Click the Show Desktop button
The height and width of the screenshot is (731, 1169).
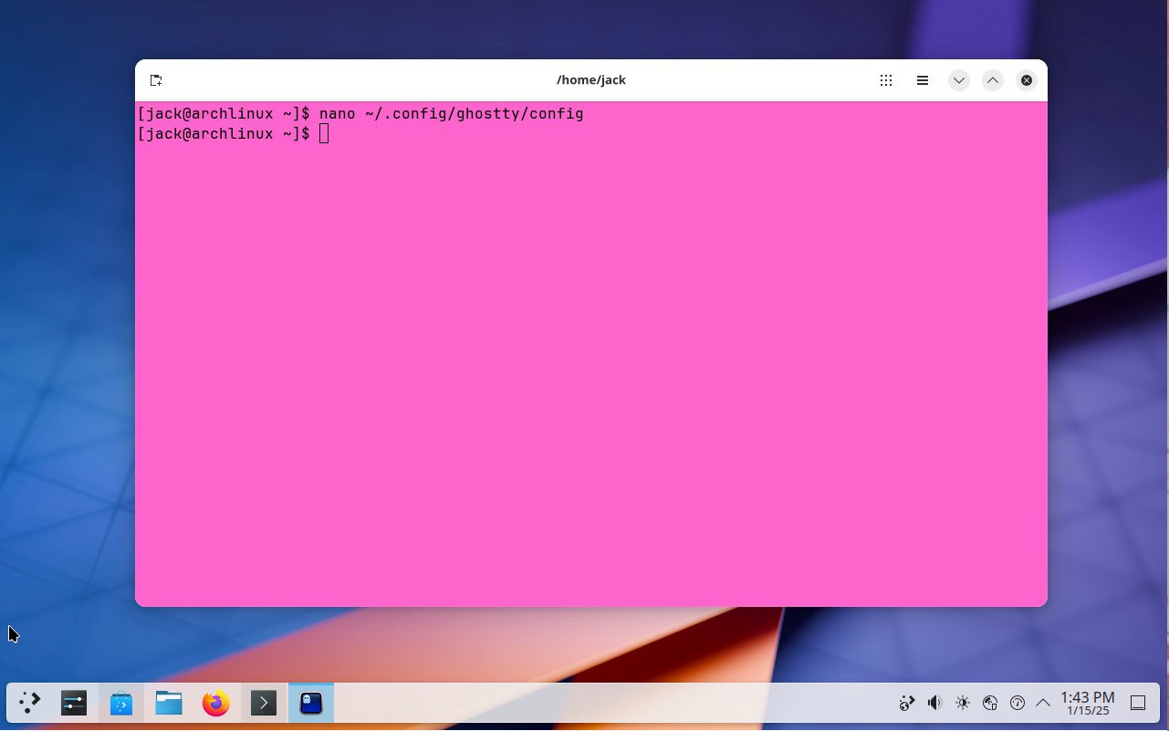click(1138, 703)
